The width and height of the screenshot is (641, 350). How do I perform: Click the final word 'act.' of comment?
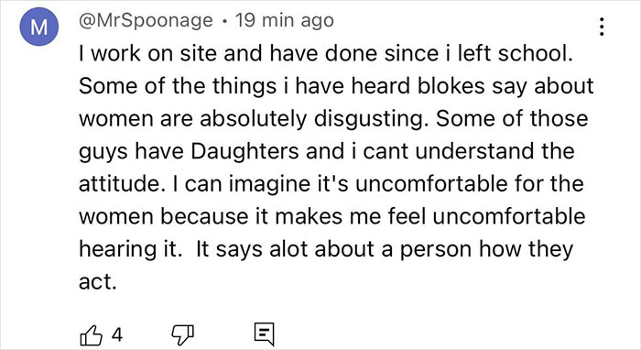pos(98,282)
